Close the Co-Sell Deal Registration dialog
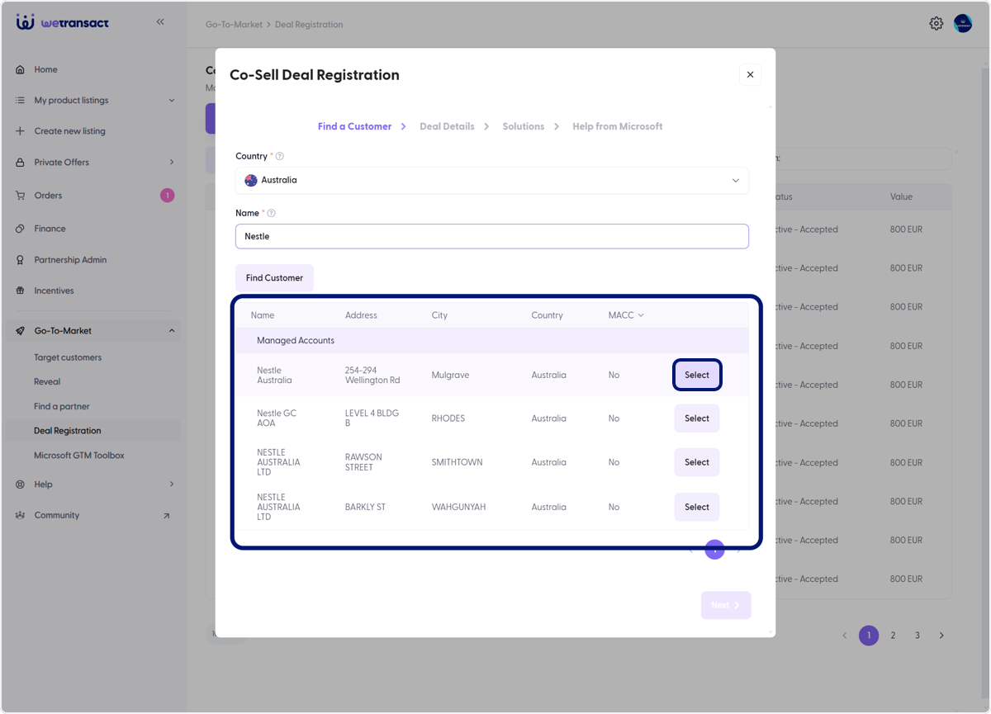The width and height of the screenshot is (991, 714). (x=750, y=74)
